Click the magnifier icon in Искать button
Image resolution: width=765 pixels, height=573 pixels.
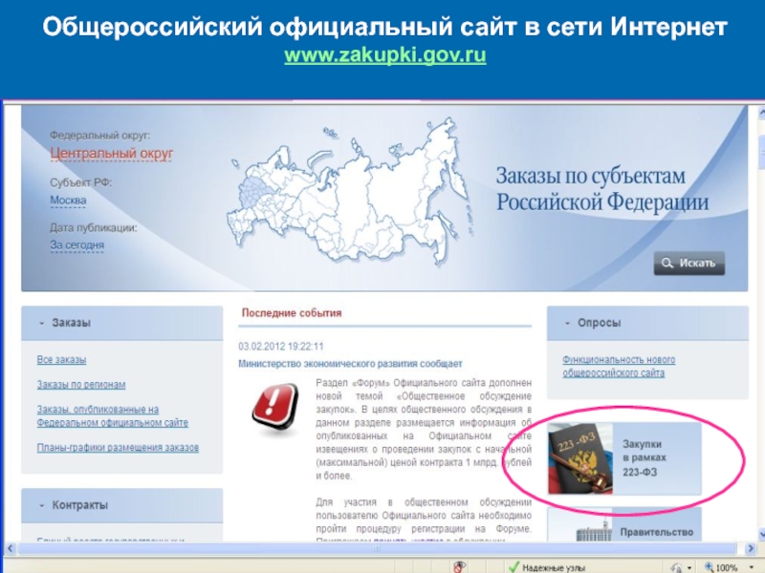click(667, 264)
